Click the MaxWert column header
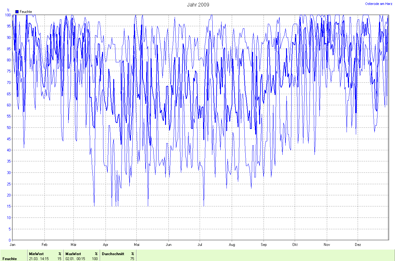Image resolution: width=395 pixels, height=261 pixels. (73, 254)
